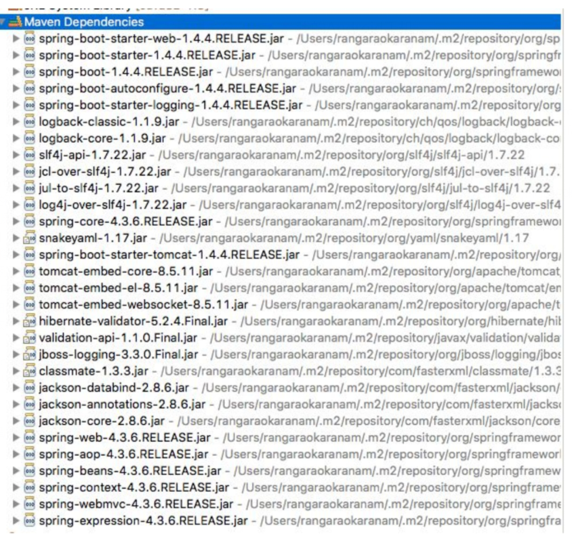
Task: Expand the spring-core-4.3.6.RELEASE.jar node
Action: coord(16,222)
